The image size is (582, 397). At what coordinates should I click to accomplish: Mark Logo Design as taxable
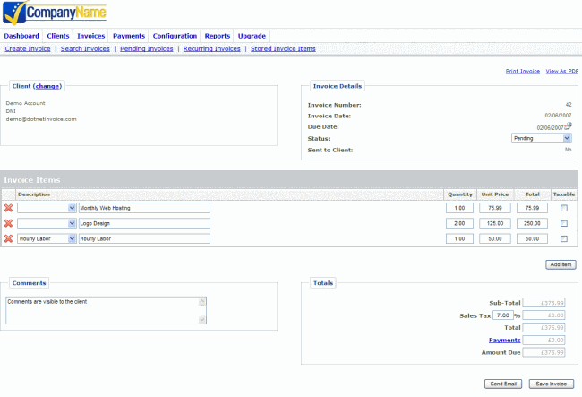(x=564, y=223)
